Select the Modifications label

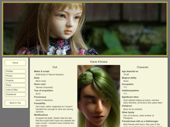click(x=41, y=115)
